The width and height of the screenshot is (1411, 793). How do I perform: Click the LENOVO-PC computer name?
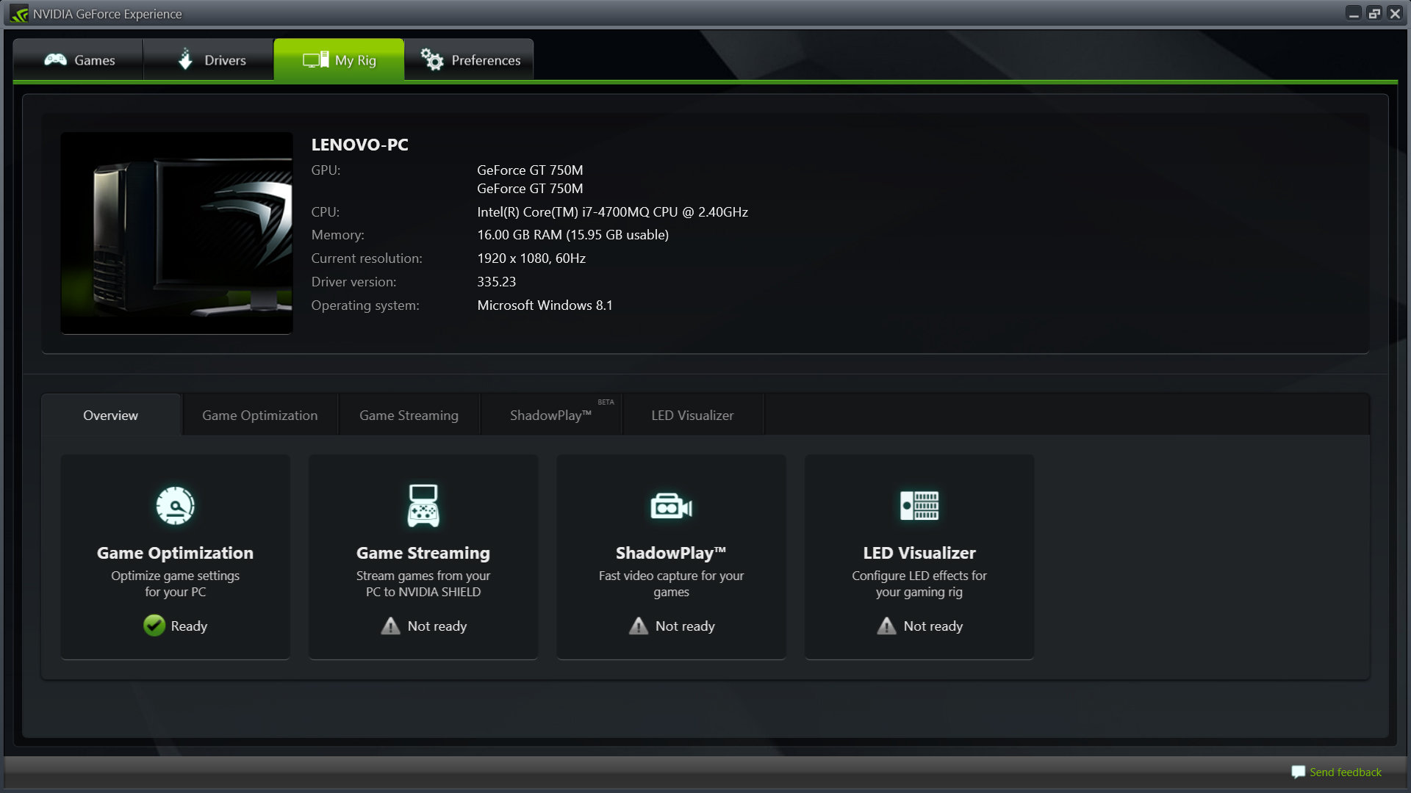pos(359,145)
